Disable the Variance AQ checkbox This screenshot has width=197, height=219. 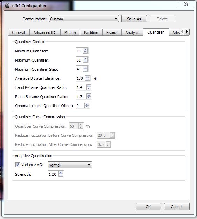pos(17,165)
